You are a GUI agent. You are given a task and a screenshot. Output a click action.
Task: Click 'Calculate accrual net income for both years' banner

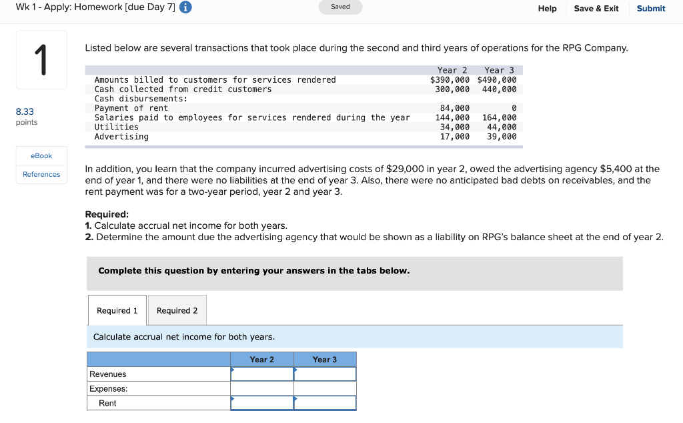point(355,337)
